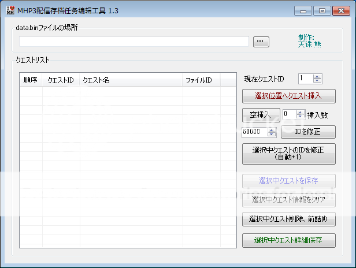
Task: Click 選択中クエスト削除、前詰め button
Action: 289,219
